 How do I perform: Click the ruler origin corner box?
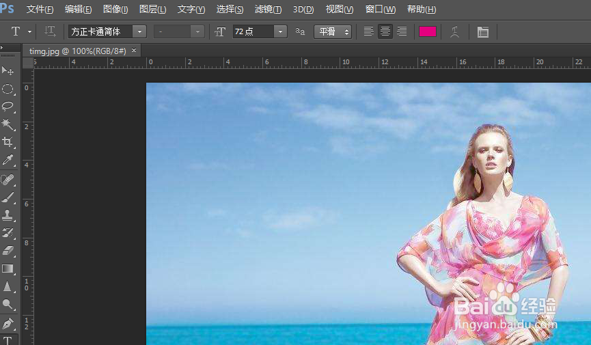click(x=28, y=63)
